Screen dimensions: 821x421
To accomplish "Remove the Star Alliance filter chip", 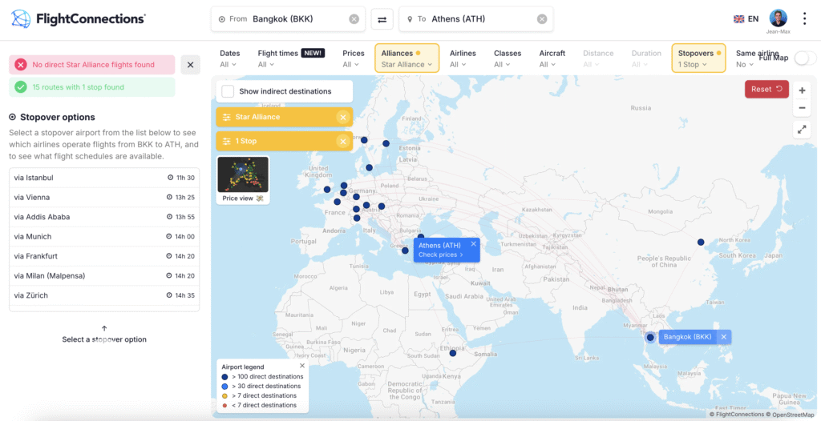I will tap(343, 118).
